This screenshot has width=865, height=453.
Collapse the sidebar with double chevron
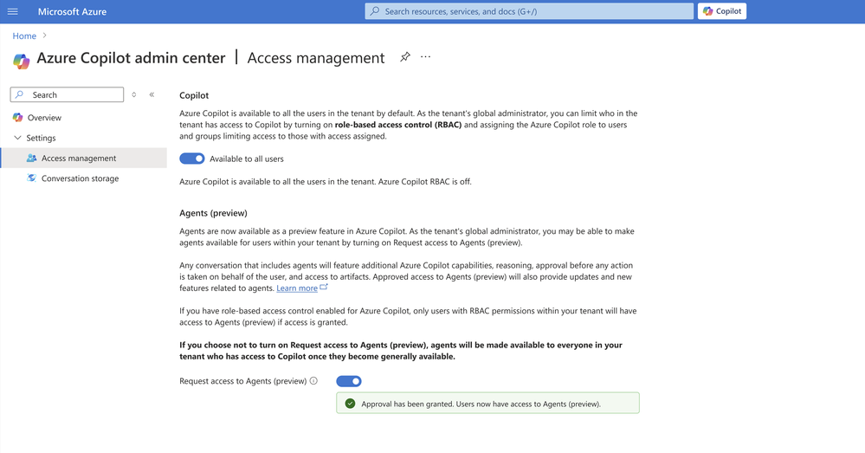tap(152, 94)
